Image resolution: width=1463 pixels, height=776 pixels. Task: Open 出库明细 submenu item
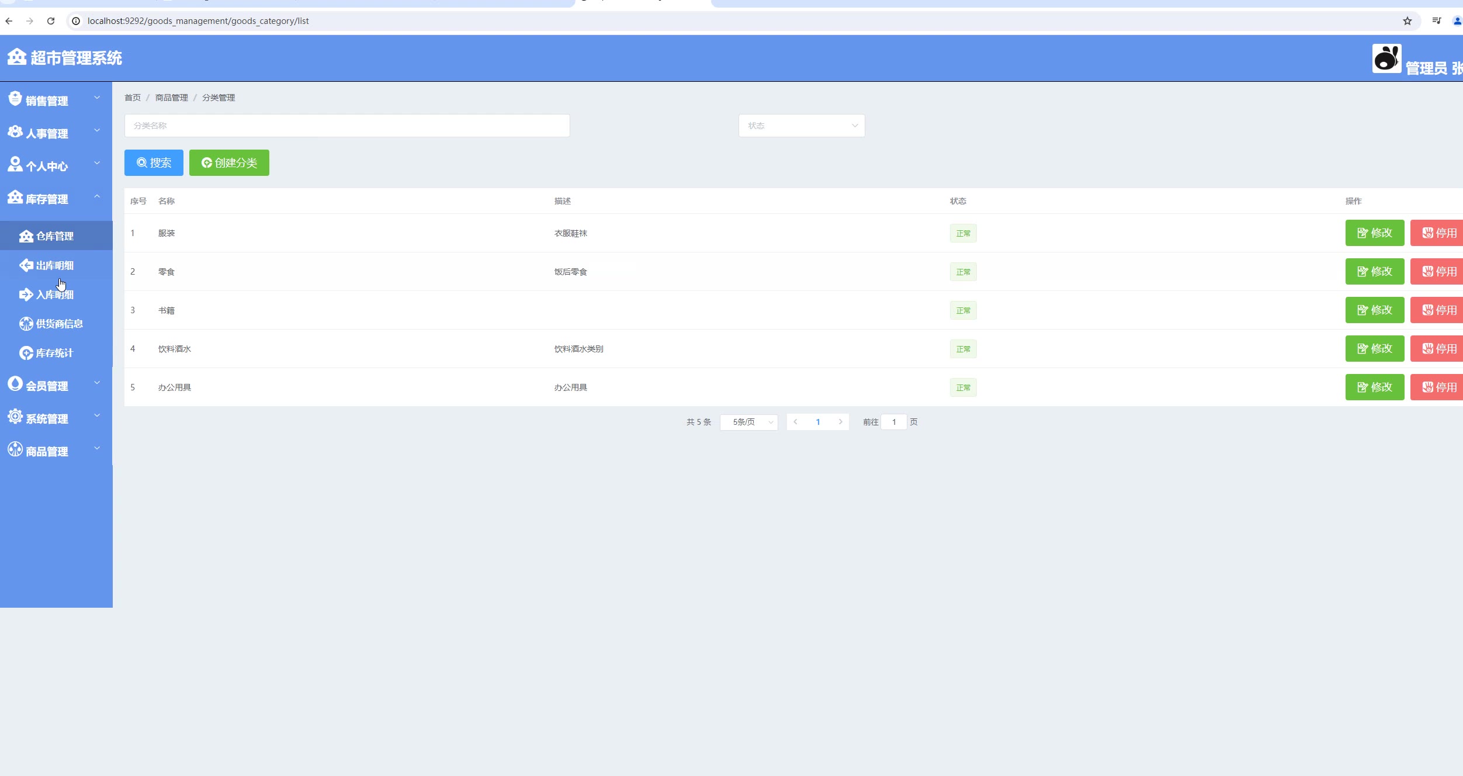pyautogui.click(x=56, y=265)
